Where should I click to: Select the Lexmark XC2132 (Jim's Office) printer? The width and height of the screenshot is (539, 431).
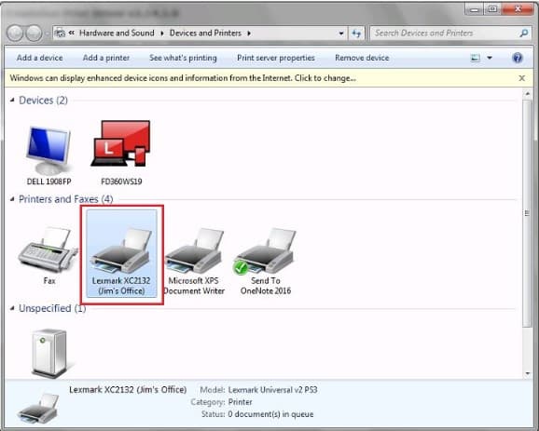pyautogui.click(x=121, y=254)
